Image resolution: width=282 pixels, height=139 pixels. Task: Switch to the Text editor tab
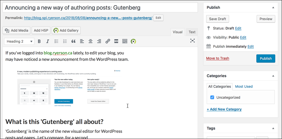click(192, 32)
